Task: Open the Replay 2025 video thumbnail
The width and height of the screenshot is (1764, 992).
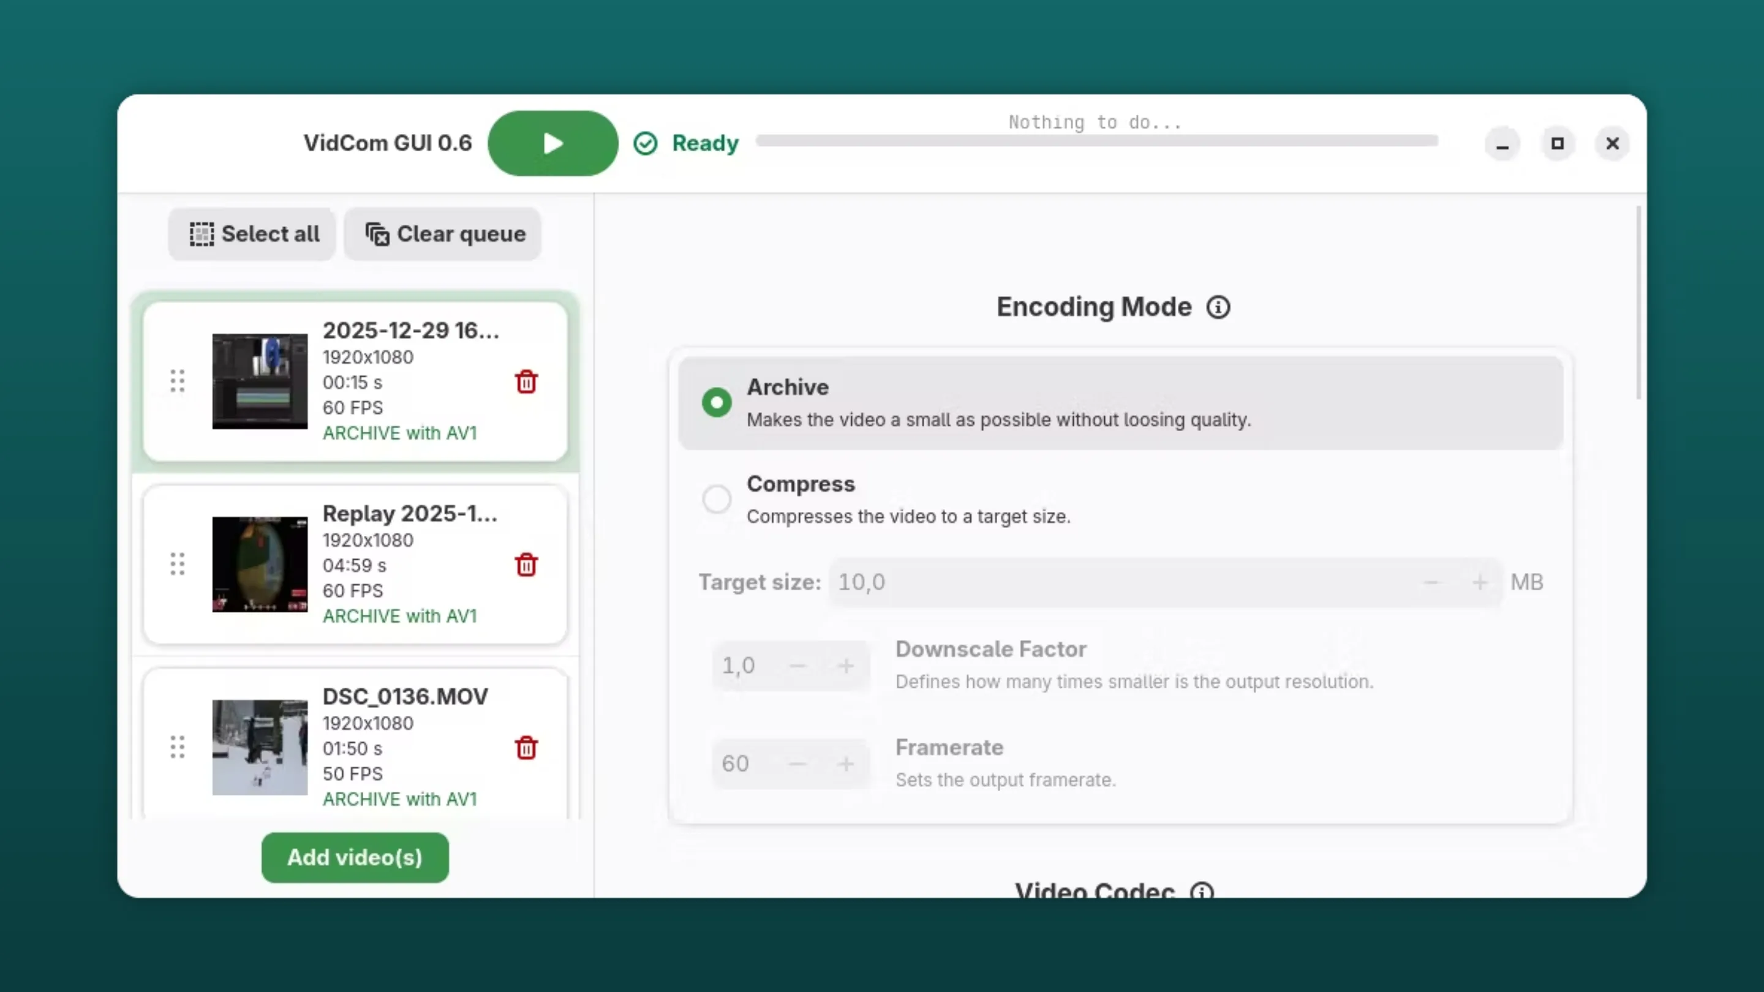Action: coord(260,564)
